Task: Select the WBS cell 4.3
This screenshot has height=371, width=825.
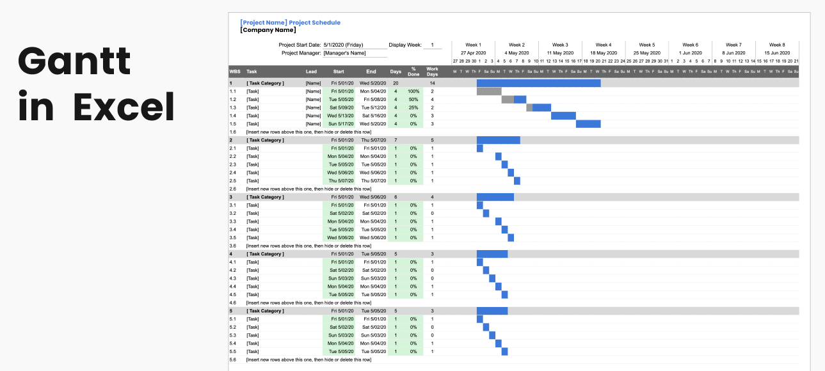Action: [x=233, y=278]
